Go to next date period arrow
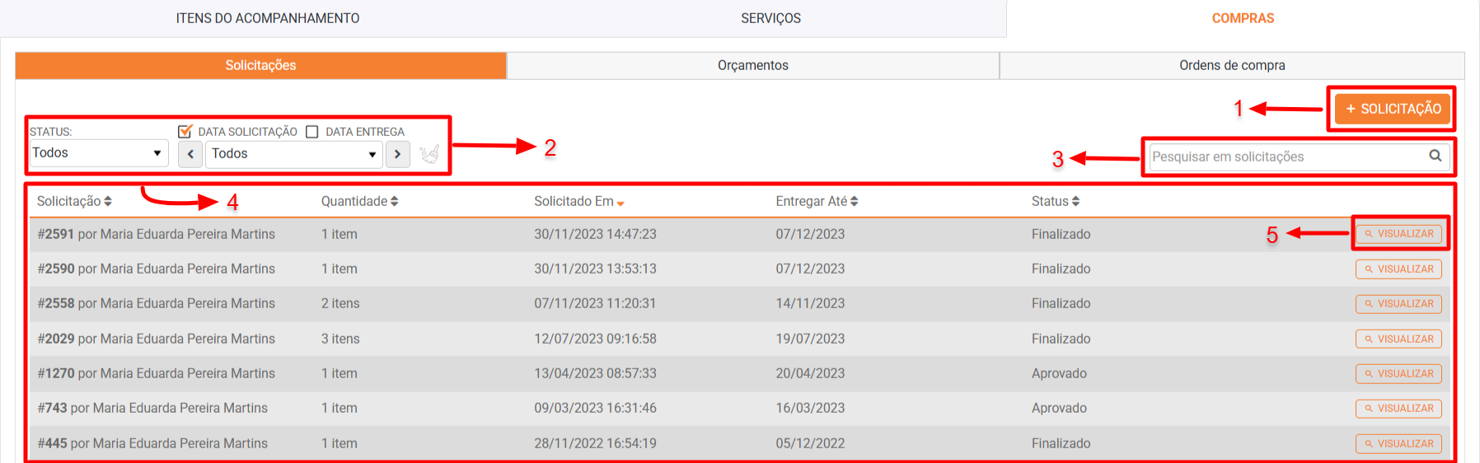 pyautogui.click(x=398, y=154)
